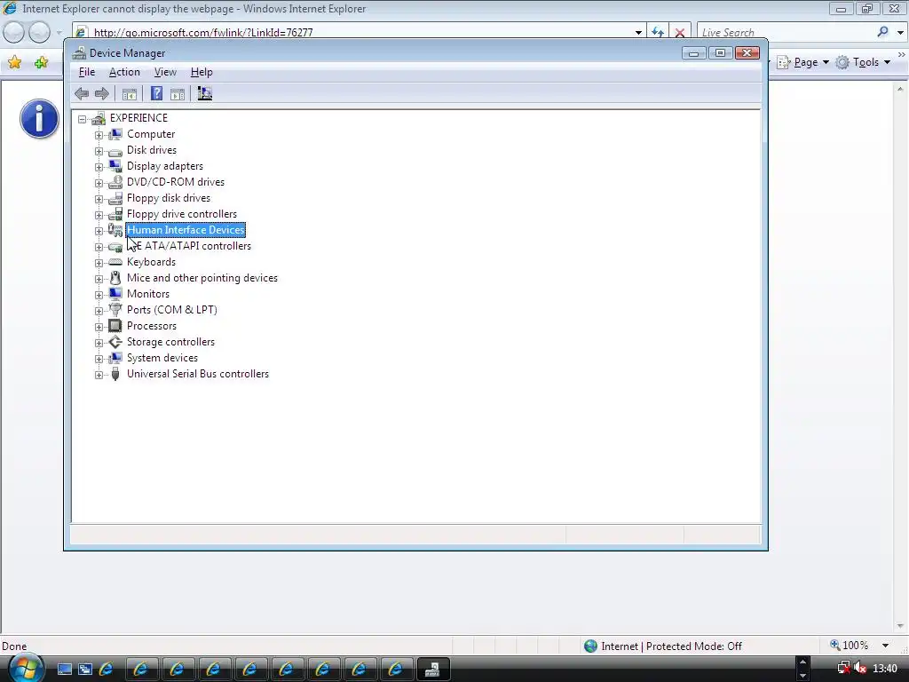
Task: Open the Help toolbar icon with question mark
Action: click(156, 93)
